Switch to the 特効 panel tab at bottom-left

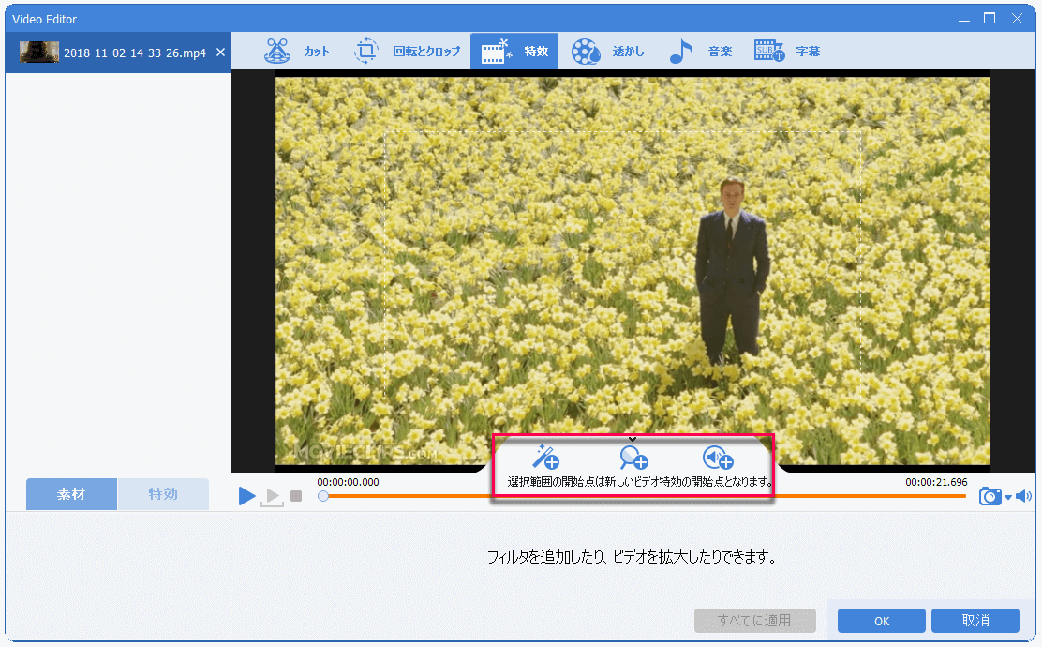(x=163, y=494)
